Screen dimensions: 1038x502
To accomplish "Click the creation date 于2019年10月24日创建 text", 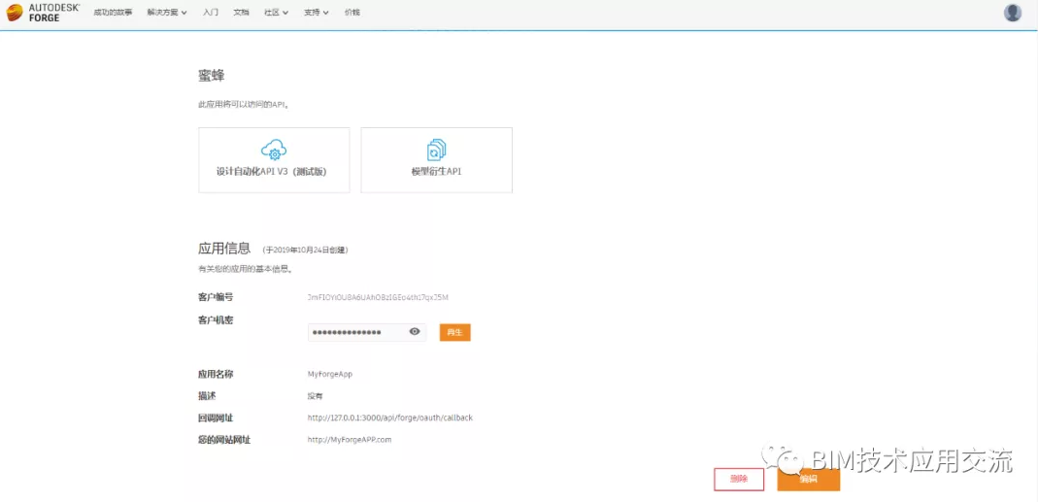I will (305, 251).
